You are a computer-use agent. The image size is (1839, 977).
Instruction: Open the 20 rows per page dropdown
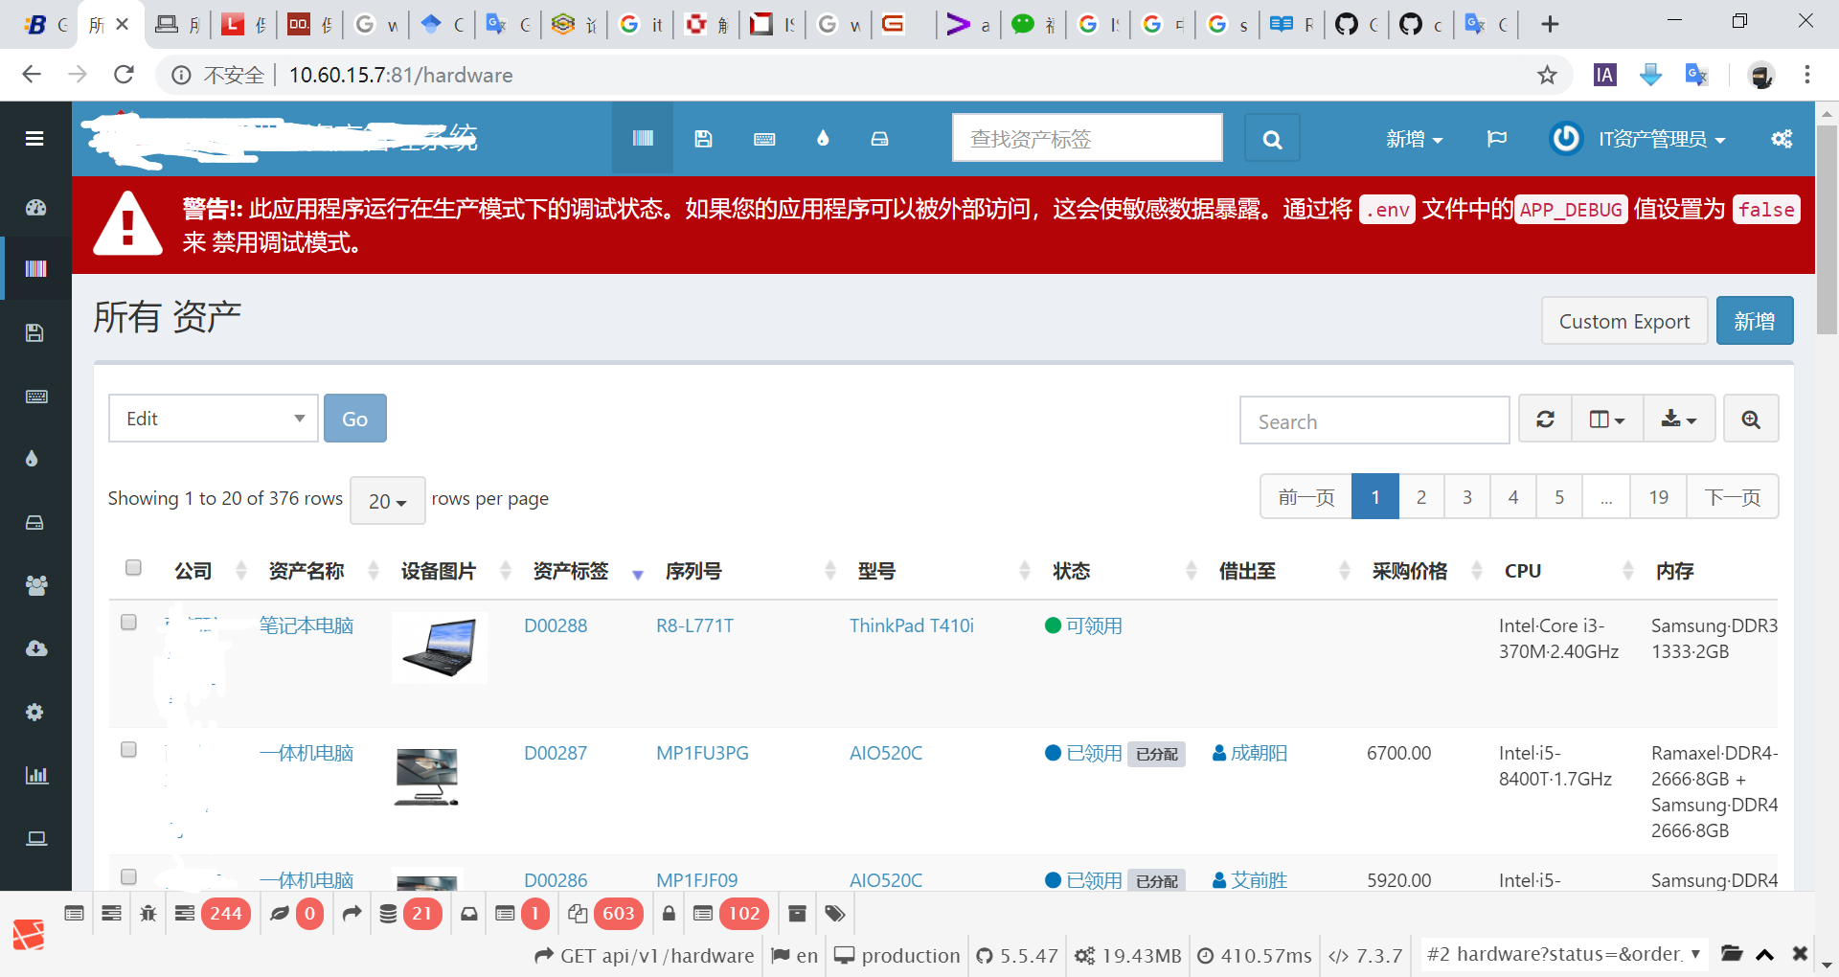tap(388, 500)
